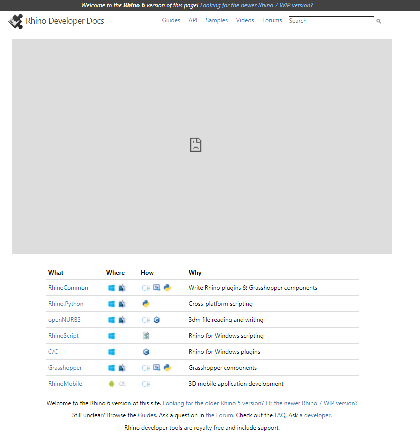The height and width of the screenshot is (436, 420).
Task: Click the VB icon in the RhinoCommon row
Action: (x=157, y=288)
